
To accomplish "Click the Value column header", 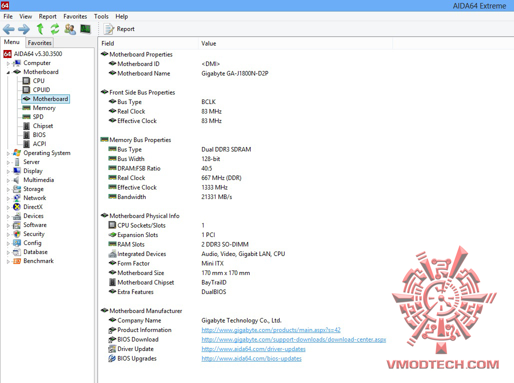I will coord(295,43).
